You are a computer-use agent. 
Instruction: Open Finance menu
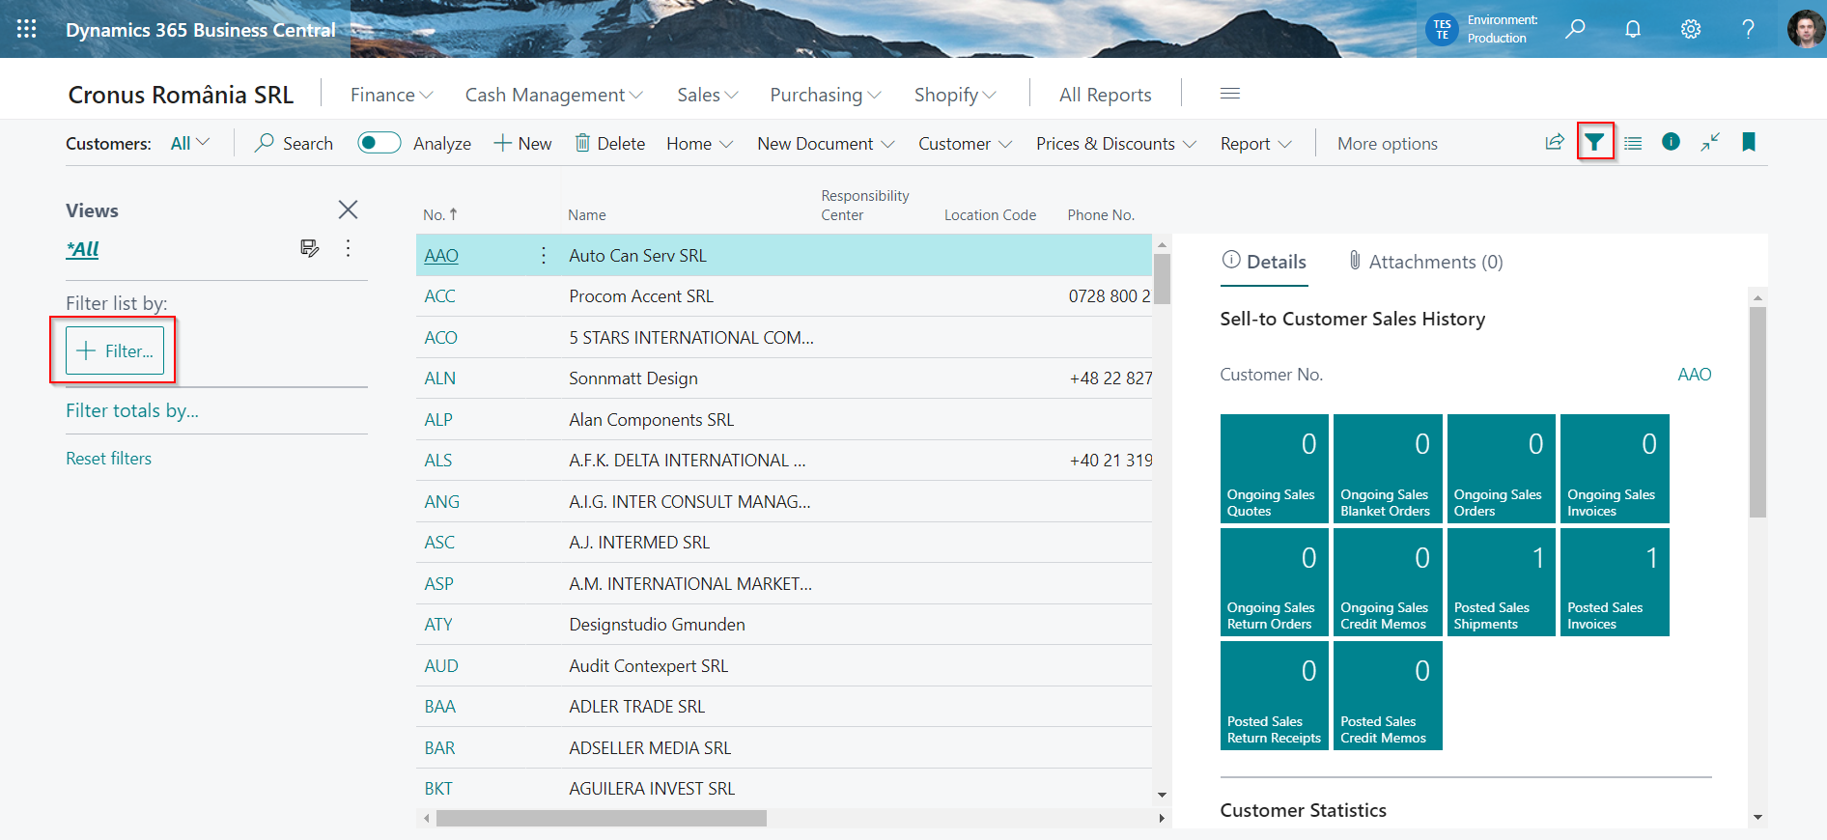pyautogui.click(x=392, y=95)
